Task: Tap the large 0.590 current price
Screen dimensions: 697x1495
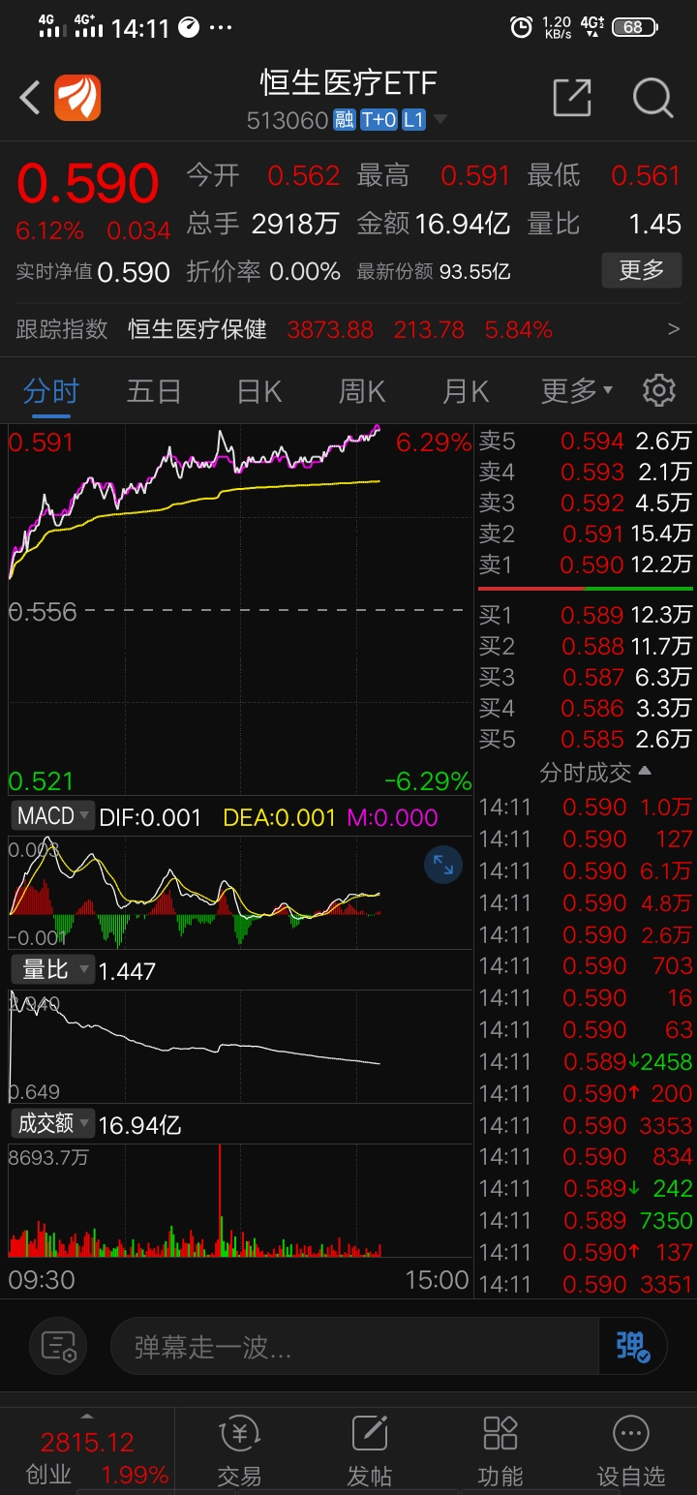Action: coord(87,184)
